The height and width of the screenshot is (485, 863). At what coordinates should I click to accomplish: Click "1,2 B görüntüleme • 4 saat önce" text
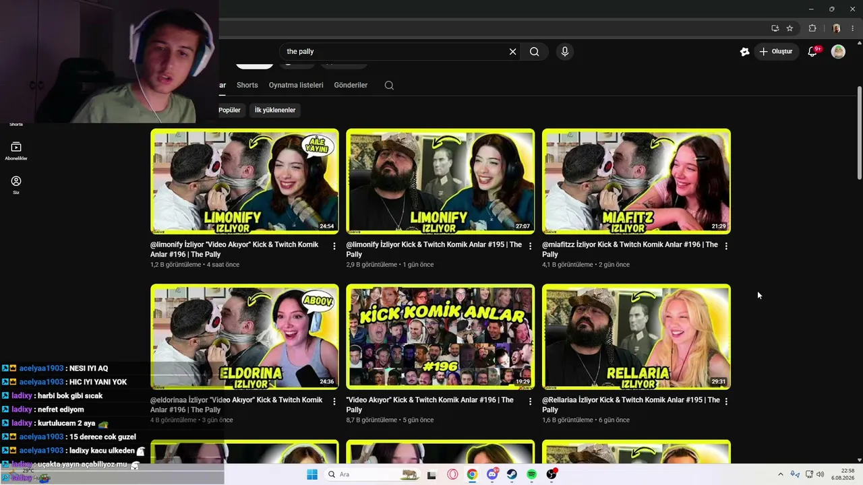pyautogui.click(x=195, y=265)
